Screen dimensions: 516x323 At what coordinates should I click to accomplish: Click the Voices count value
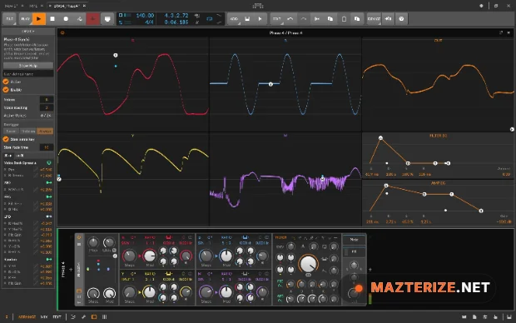(47, 99)
